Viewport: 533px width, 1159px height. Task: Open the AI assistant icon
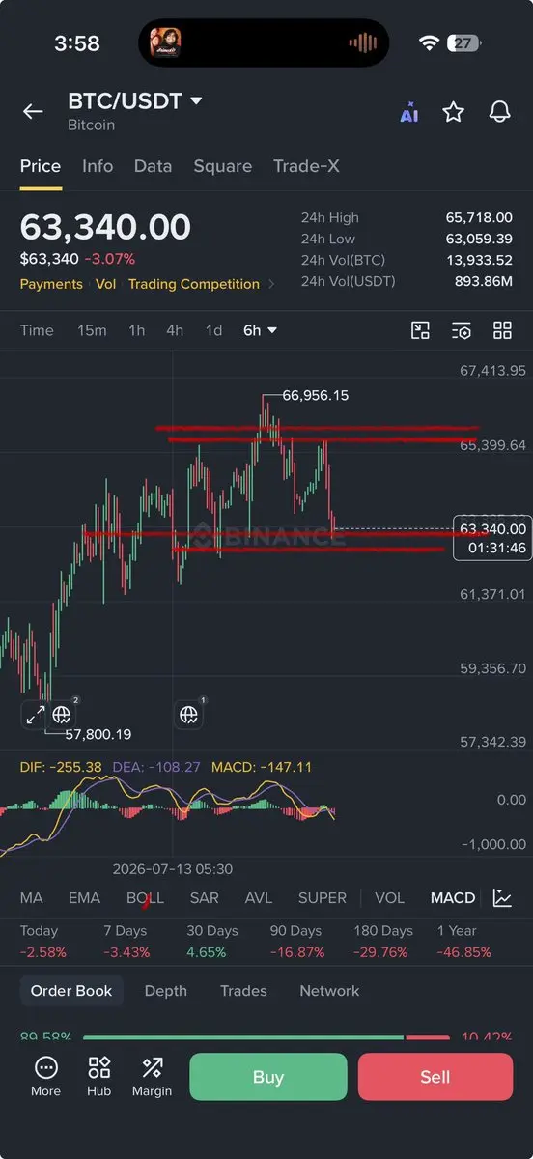tap(409, 112)
